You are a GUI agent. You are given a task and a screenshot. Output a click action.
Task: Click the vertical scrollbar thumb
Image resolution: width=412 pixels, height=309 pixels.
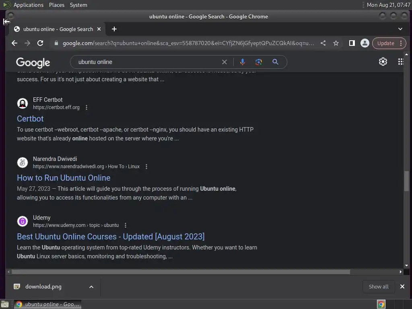pyautogui.click(x=406, y=181)
